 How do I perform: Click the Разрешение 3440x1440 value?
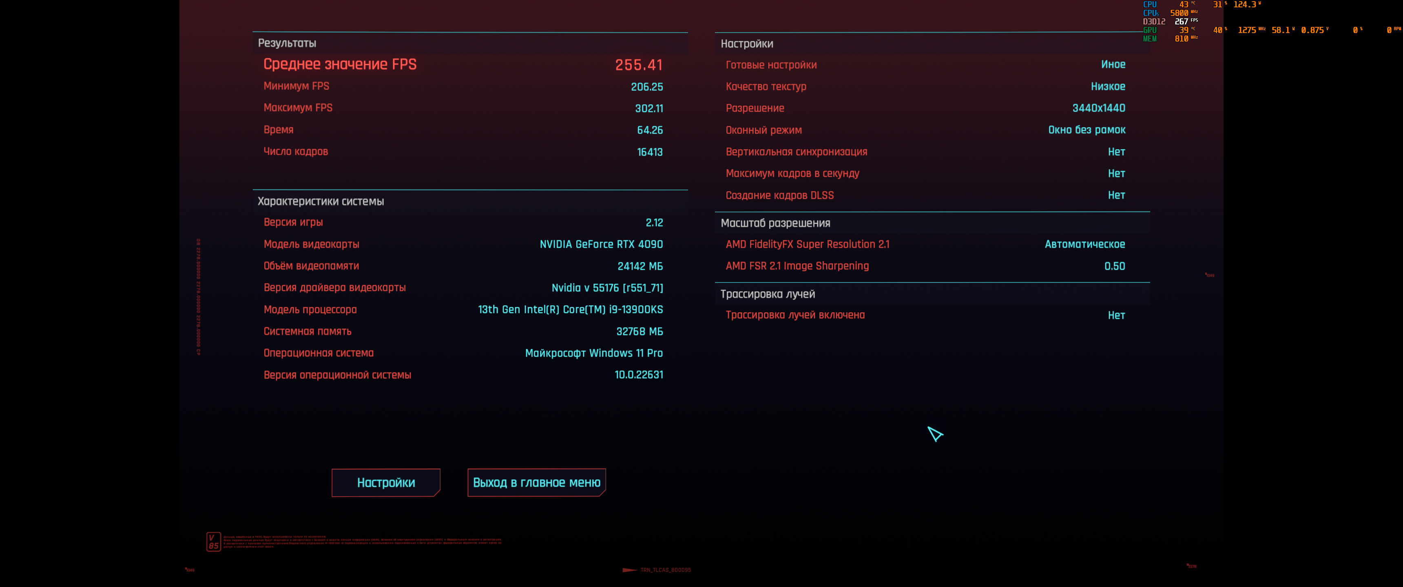1098,108
